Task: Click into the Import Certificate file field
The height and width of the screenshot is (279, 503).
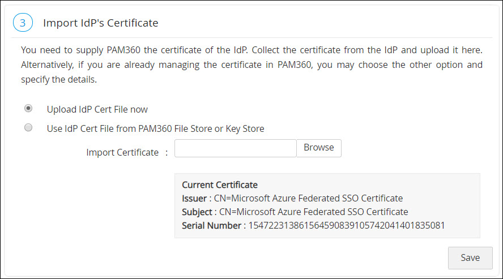Action: click(x=235, y=148)
